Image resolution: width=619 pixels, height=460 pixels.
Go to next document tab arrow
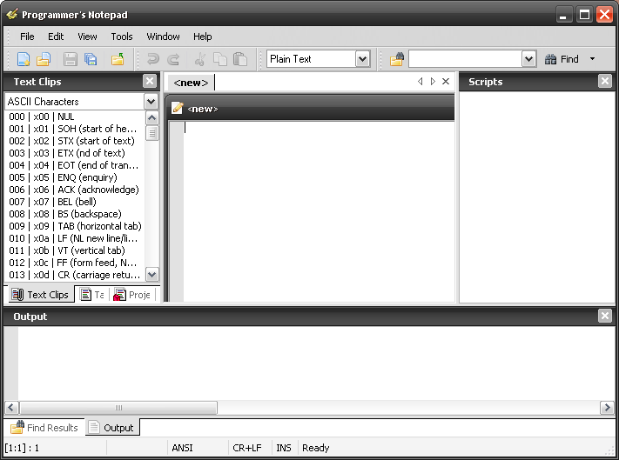433,81
